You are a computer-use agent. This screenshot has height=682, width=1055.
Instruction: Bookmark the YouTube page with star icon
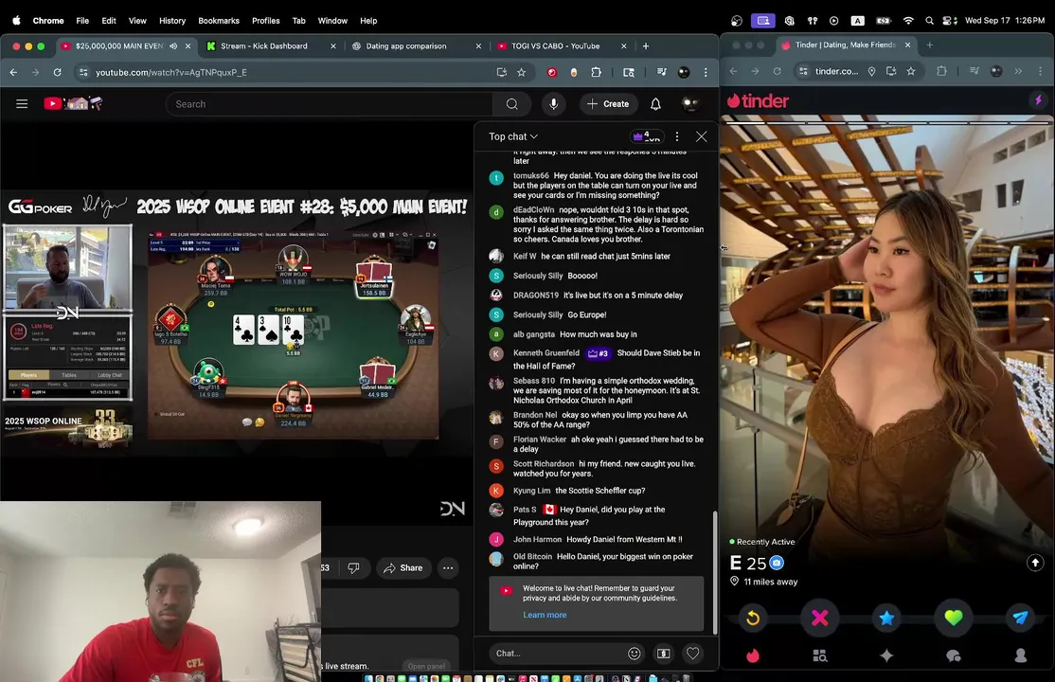(521, 72)
